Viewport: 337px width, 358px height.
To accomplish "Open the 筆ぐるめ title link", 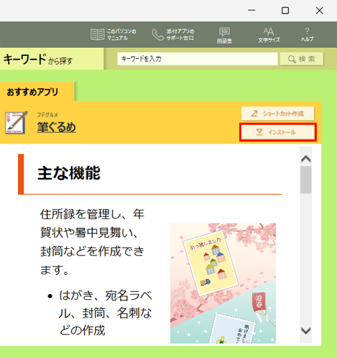I will (56, 127).
